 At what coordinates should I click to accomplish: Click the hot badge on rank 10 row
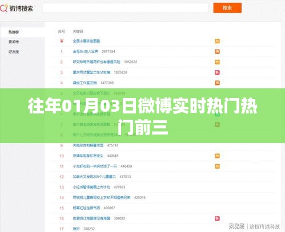[217, 156]
